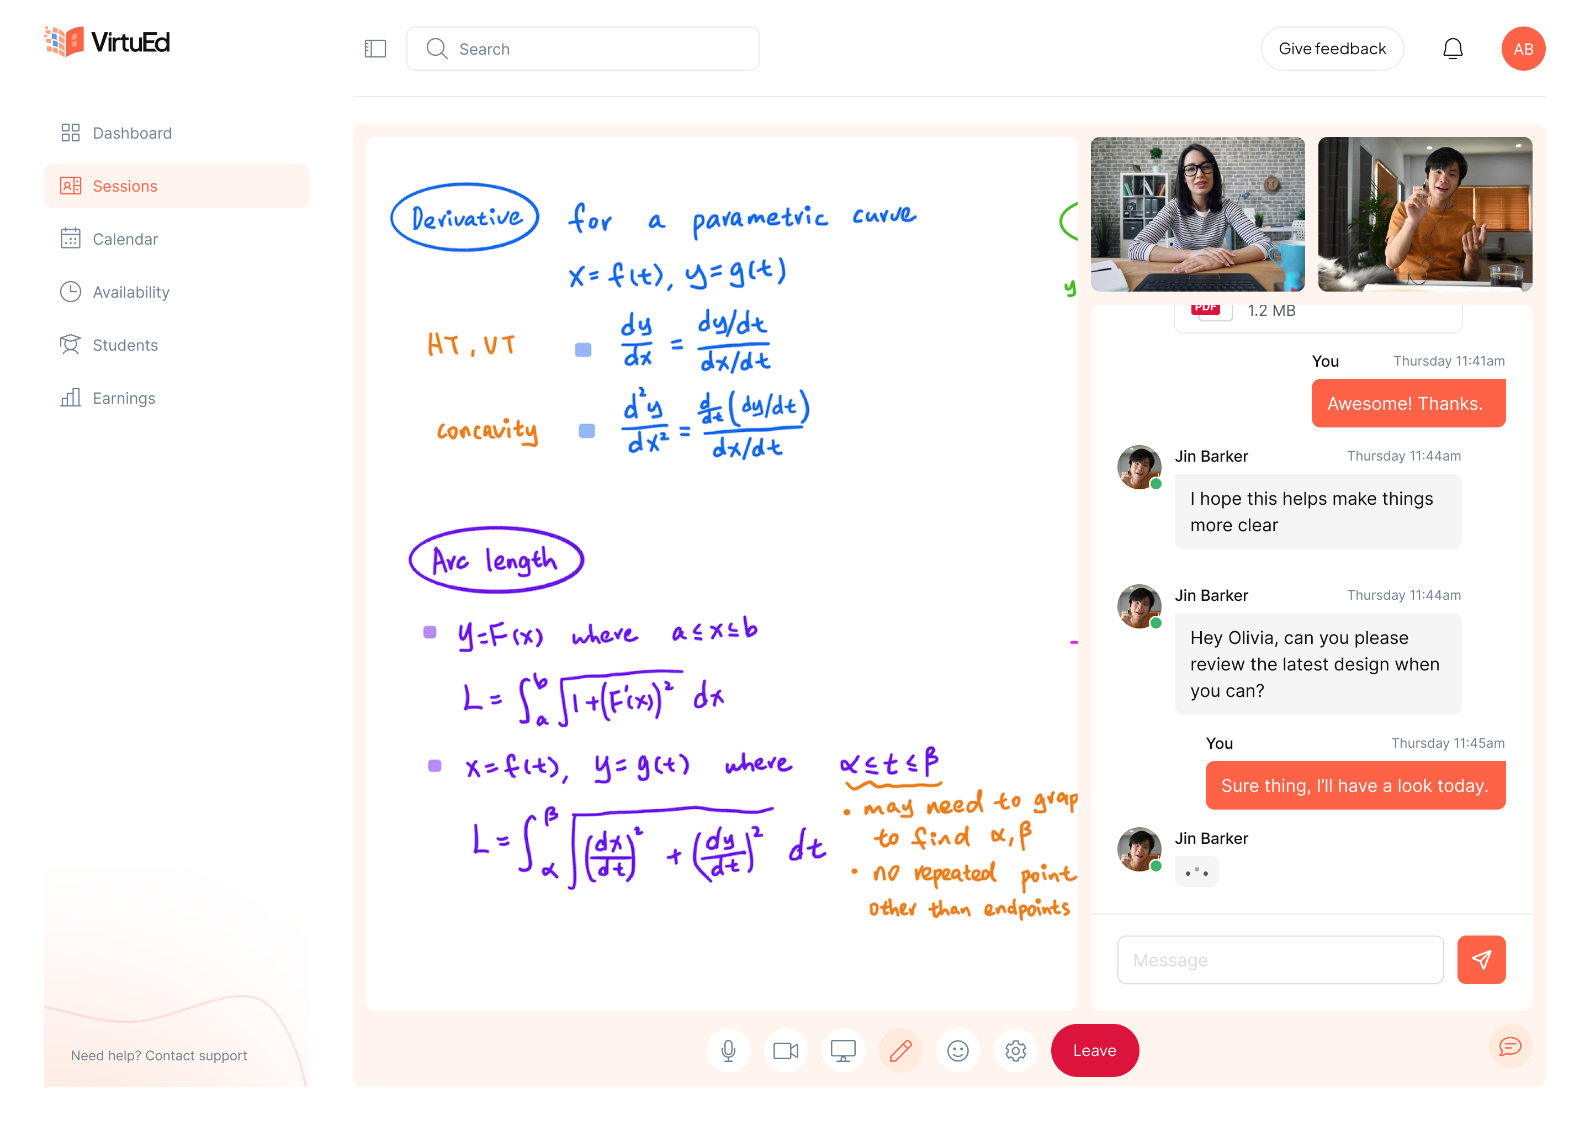Open session settings gear menu
1590x1131 pixels.
pos(1015,1050)
